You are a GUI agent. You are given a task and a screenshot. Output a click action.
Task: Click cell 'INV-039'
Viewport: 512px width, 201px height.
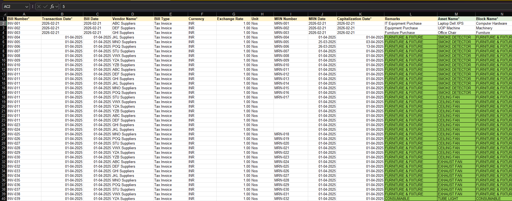click(24, 199)
